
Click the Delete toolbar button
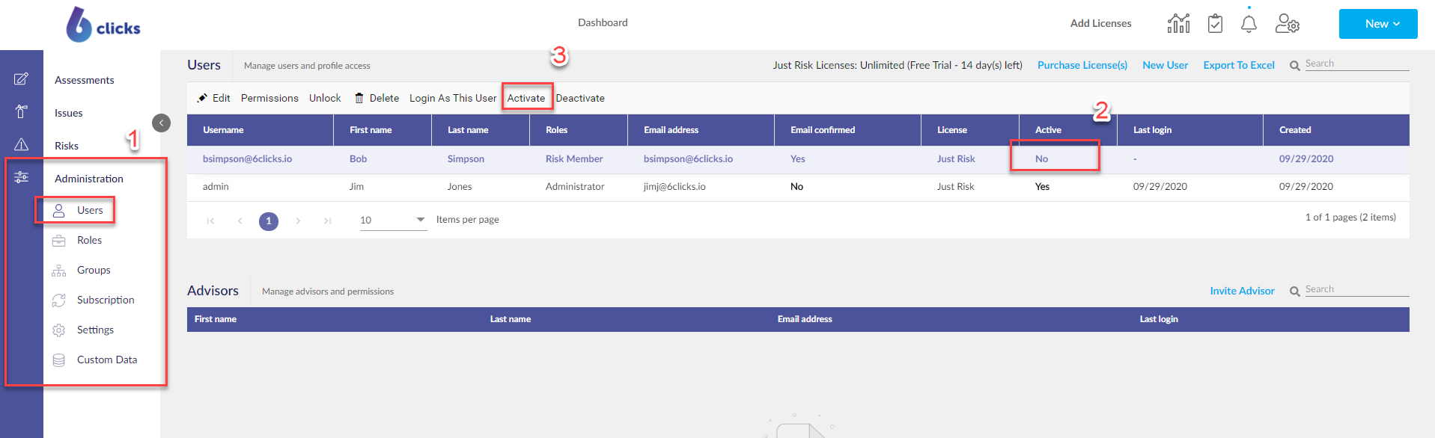click(377, 98)
